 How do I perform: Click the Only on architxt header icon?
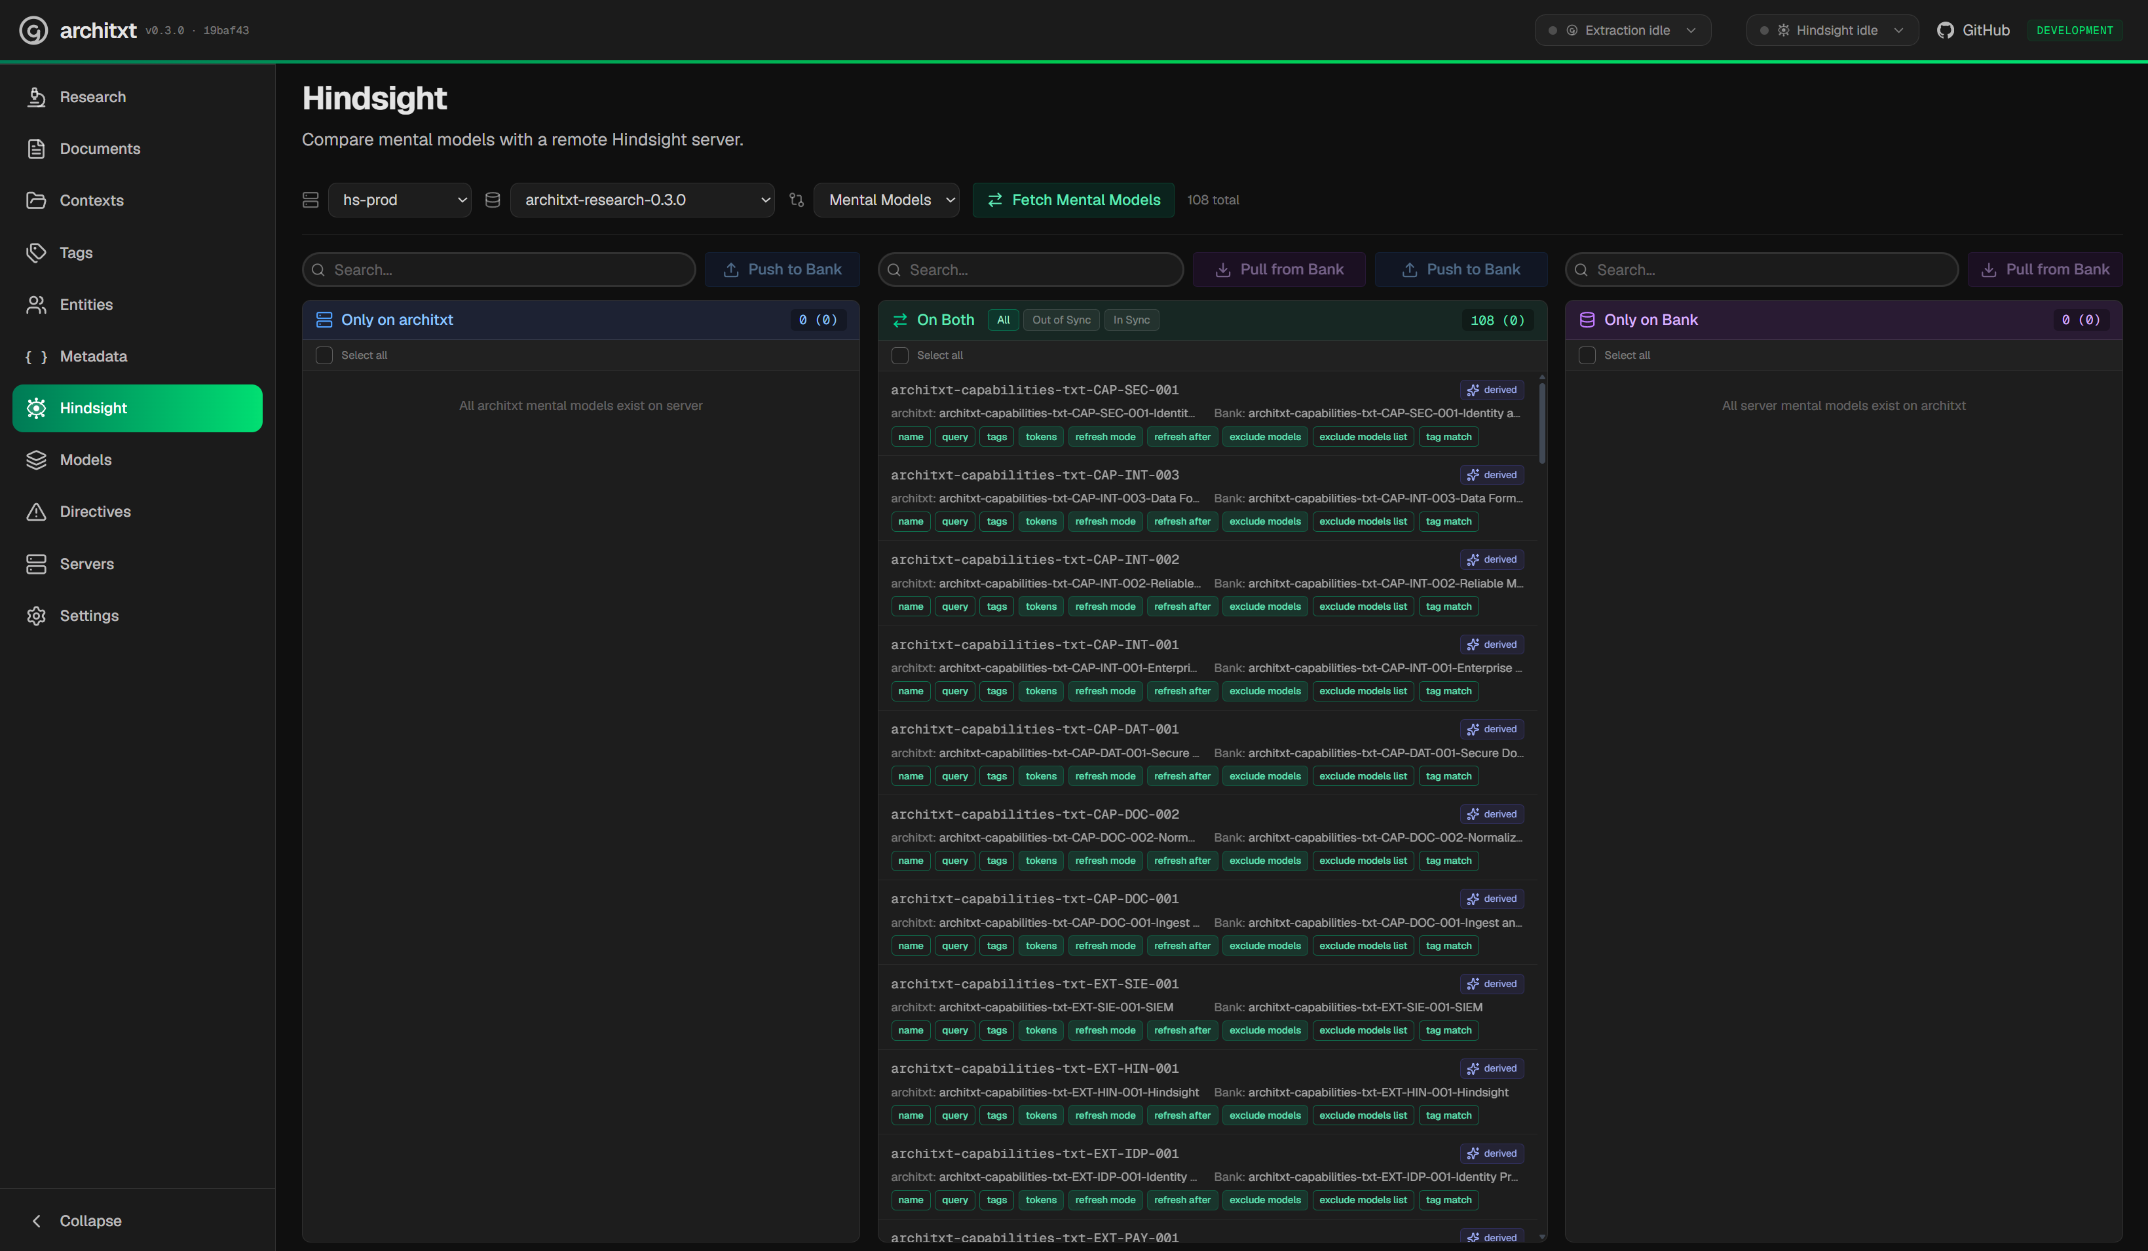point(324,320)
